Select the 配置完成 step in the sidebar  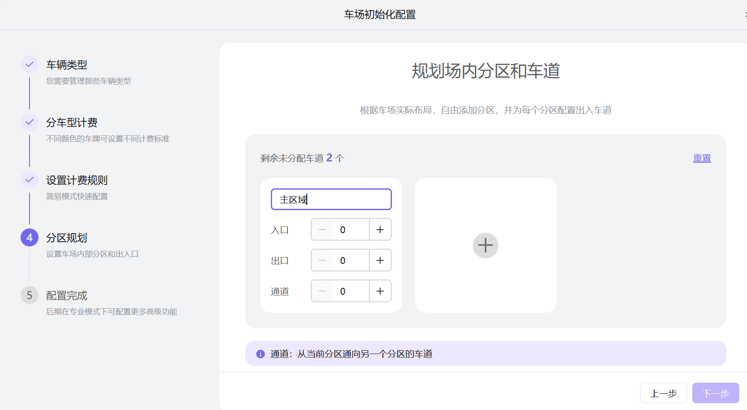tap(66, 295)
